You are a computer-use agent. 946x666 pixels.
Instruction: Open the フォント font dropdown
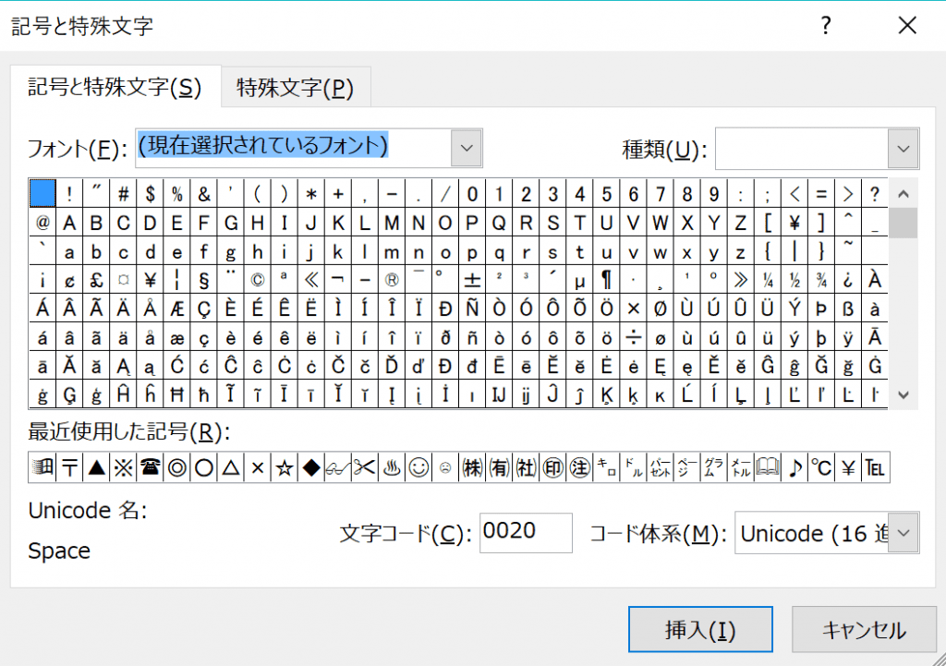pos(467,148)
